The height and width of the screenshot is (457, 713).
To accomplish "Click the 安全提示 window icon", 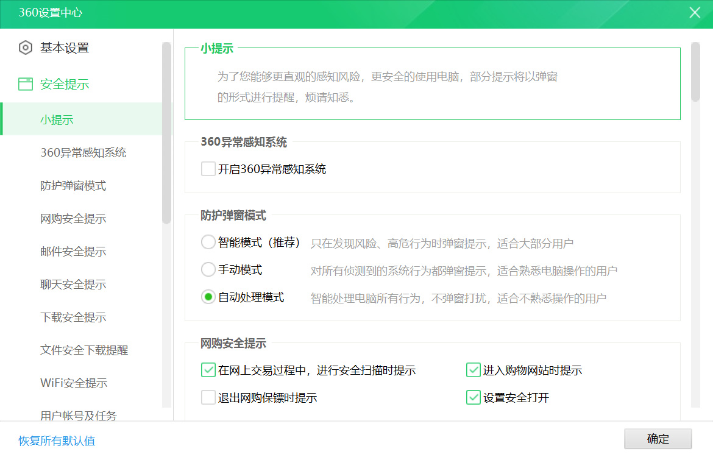I will click(26, 83).
